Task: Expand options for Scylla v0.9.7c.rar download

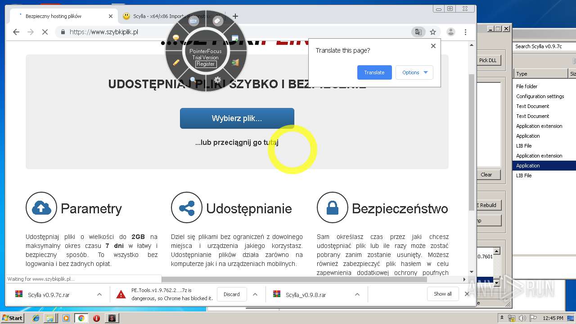Action: tap(99, 294)
